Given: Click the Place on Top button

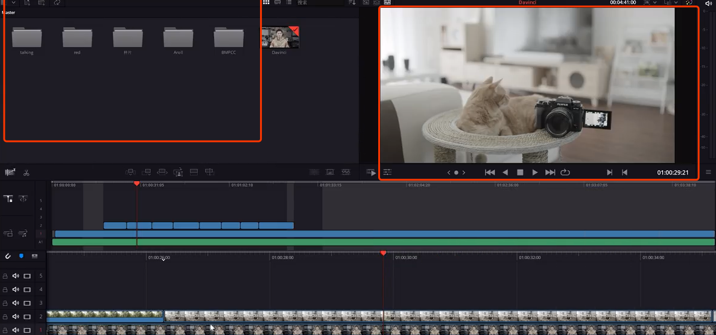Looking at the screenshot, I should point(194,172).
